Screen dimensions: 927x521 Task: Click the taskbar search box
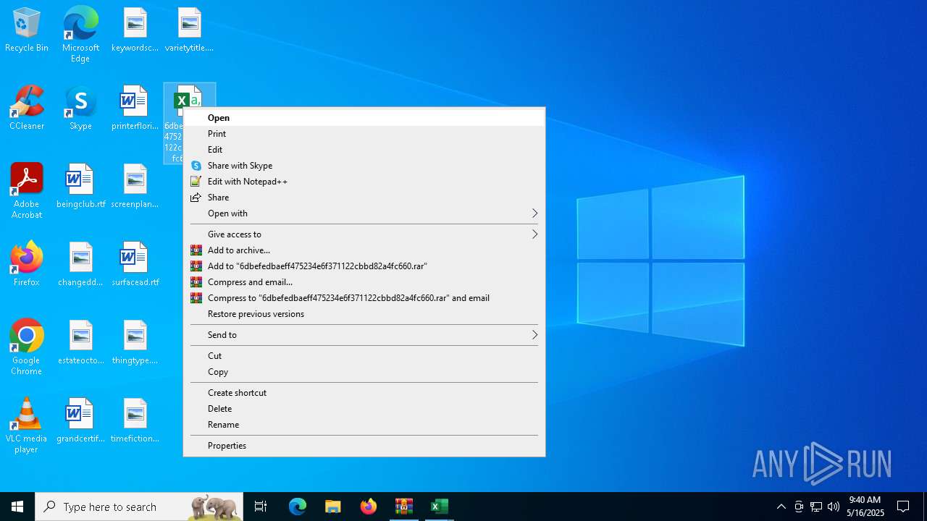[139, 507]
